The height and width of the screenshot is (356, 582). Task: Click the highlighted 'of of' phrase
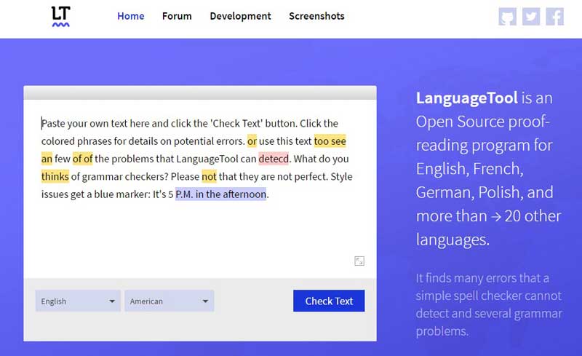click(82, 159)
